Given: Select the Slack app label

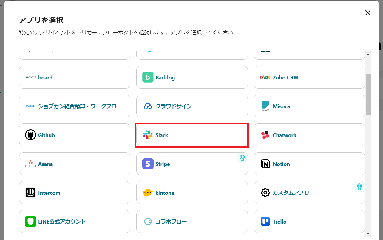Looking at the screenshot, I should click(162, 135).
